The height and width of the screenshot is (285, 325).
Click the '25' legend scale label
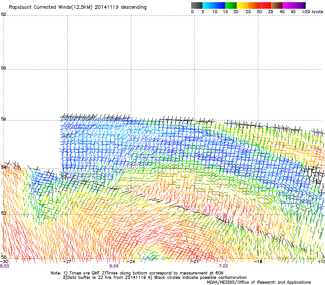(x=248, y=12)
